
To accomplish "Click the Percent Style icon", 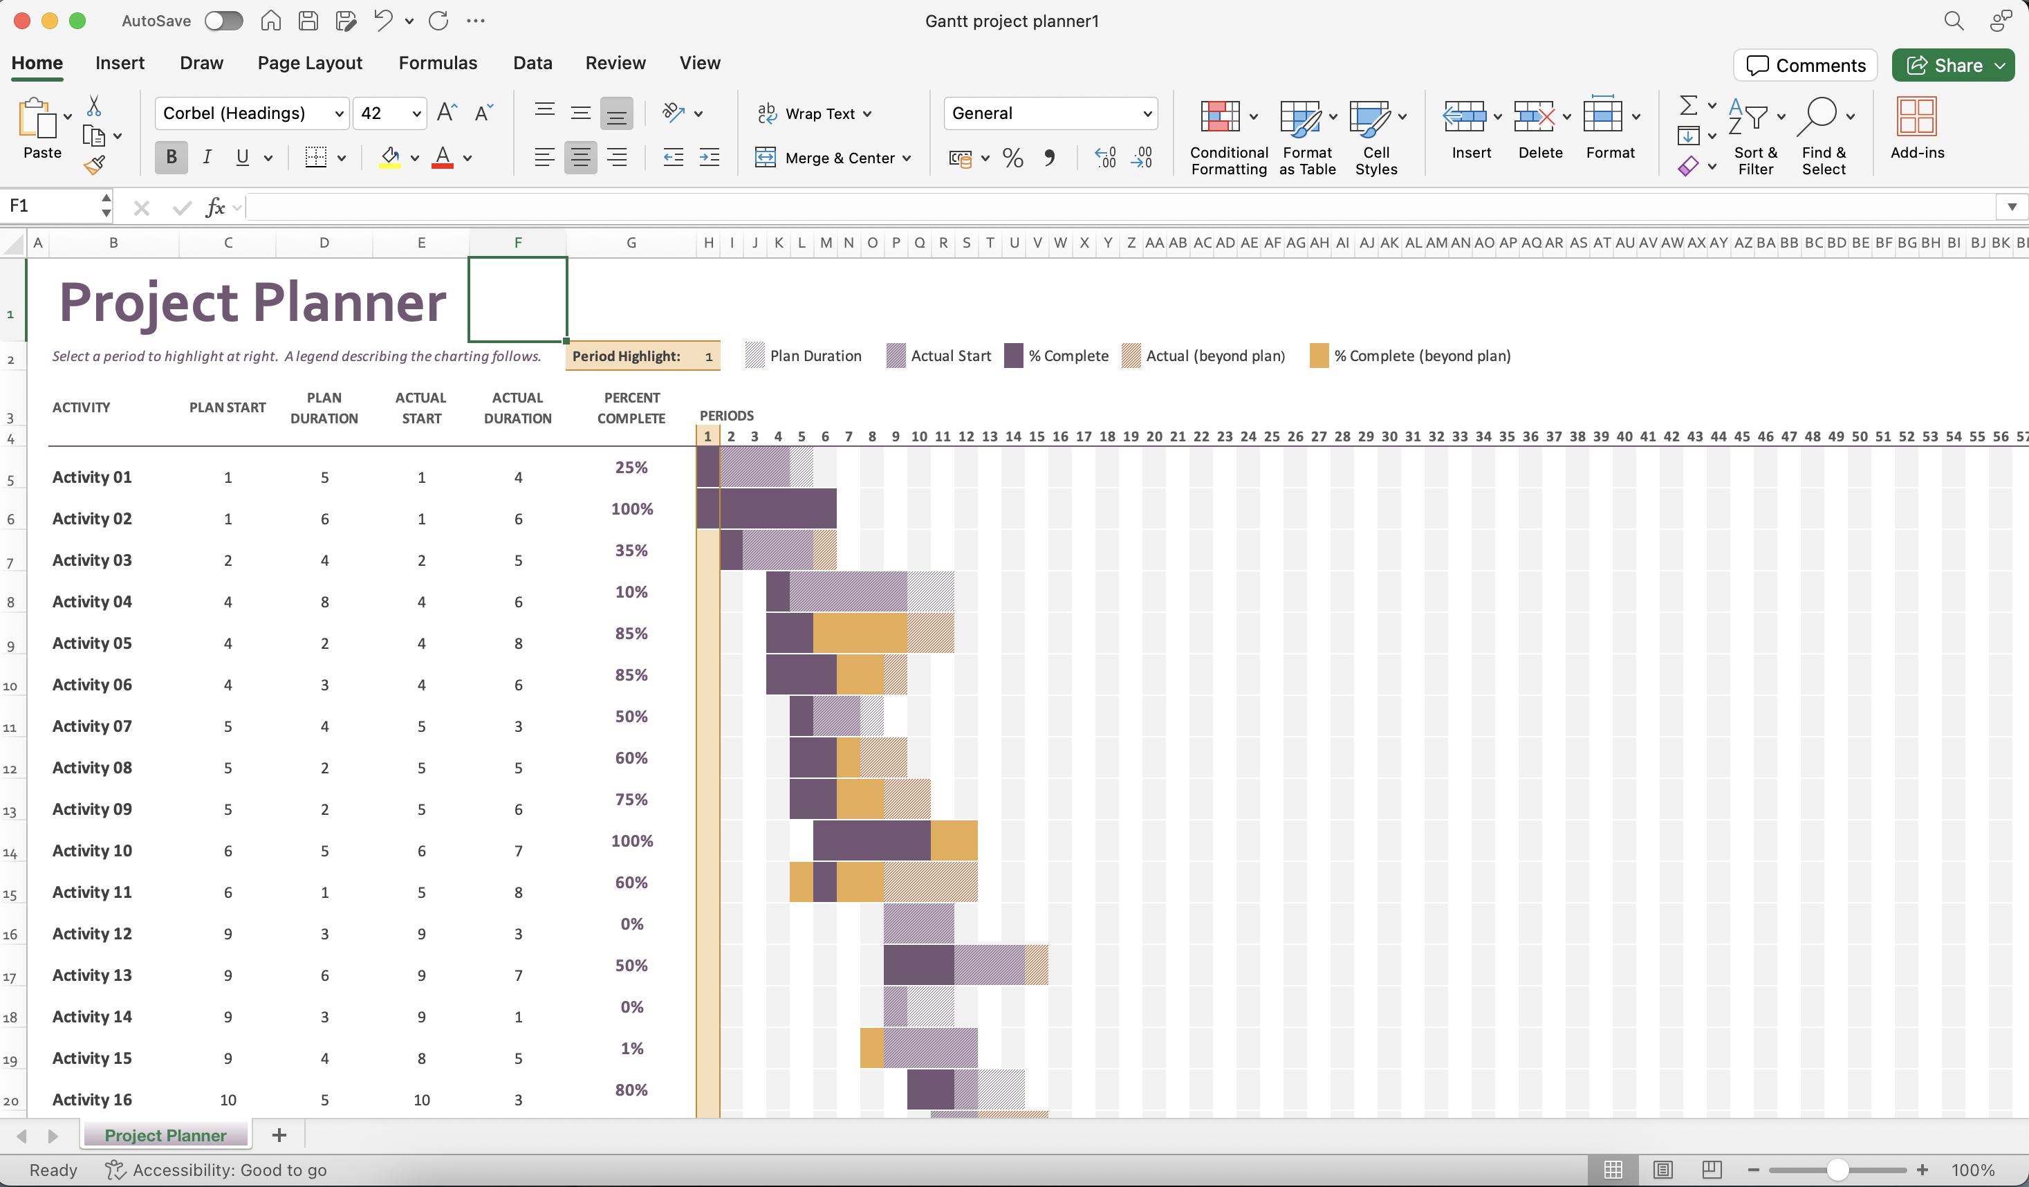I will coord(1013,158).
